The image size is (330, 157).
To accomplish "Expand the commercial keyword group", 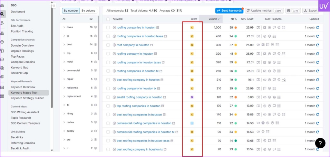I will tap(64, 70).
